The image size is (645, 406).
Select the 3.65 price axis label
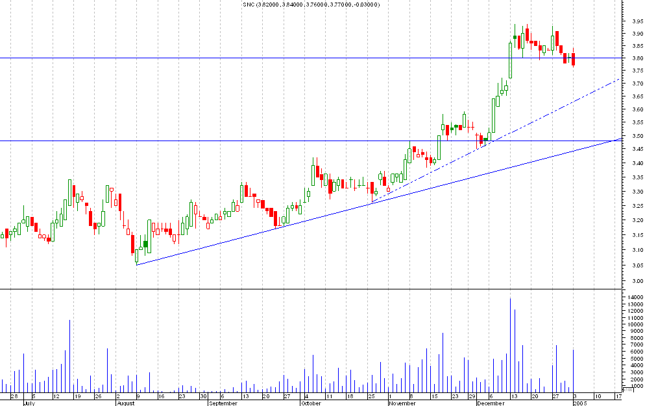tap(638, 96)
